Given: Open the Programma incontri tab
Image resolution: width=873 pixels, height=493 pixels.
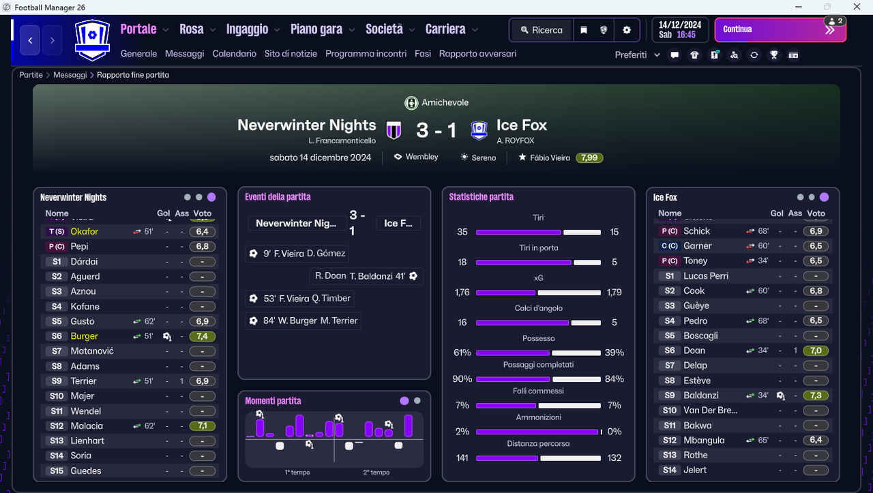Looking at the screenshot, I should (x=366, y=54).
